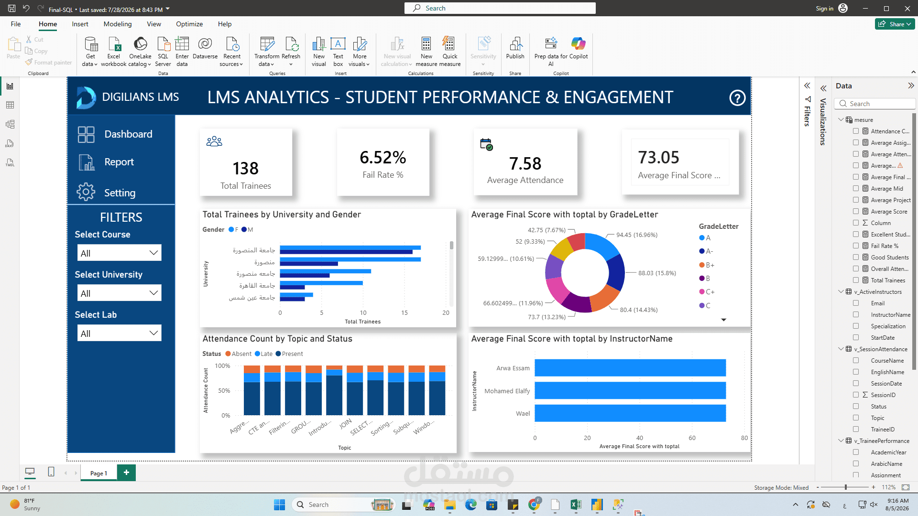Screen dimensions: 918x516
Task: Click the B+ grade legend swatch
Action: (x=701, y=265)
